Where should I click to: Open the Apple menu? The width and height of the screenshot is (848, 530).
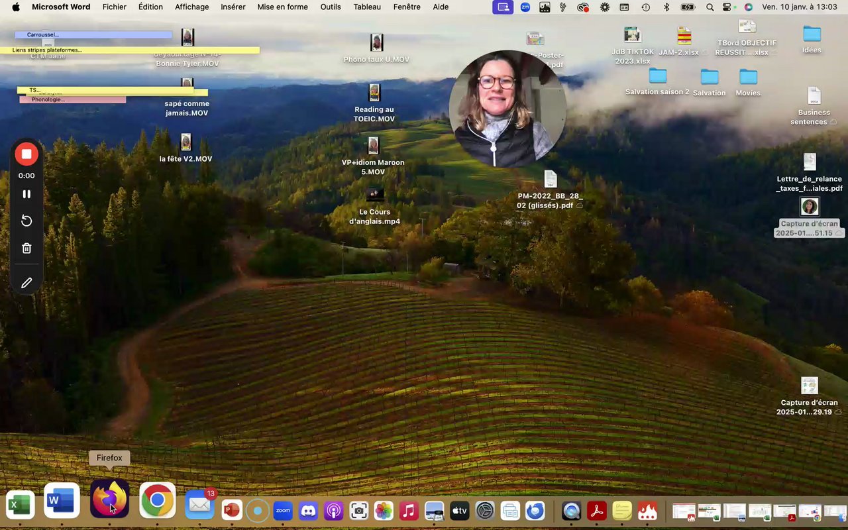click(16, 7)
